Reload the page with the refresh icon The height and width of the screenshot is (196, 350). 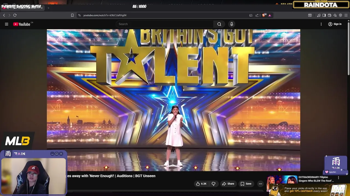click(15, 15)
